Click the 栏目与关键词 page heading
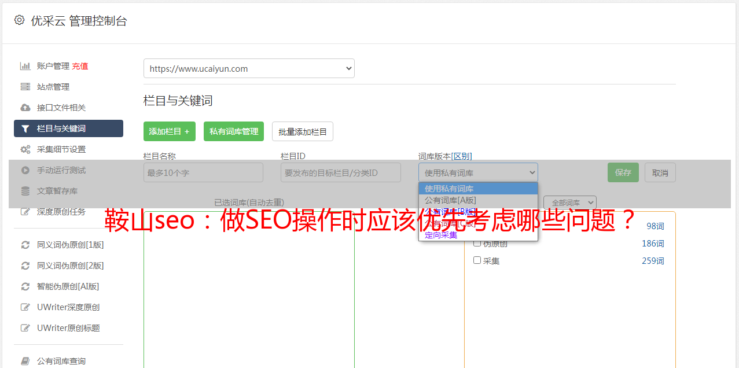The height and width of the screenshot is (368, 739). coord(178,101)
